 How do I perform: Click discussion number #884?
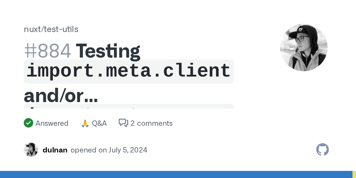(x=47, y=51)
